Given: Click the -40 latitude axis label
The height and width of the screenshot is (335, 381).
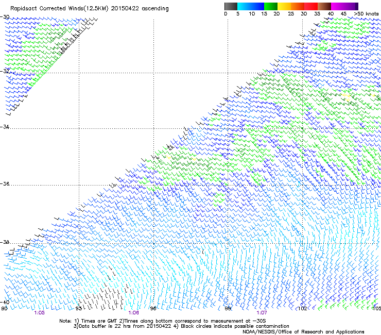Looking at the screenshot, I should (5, 302).
